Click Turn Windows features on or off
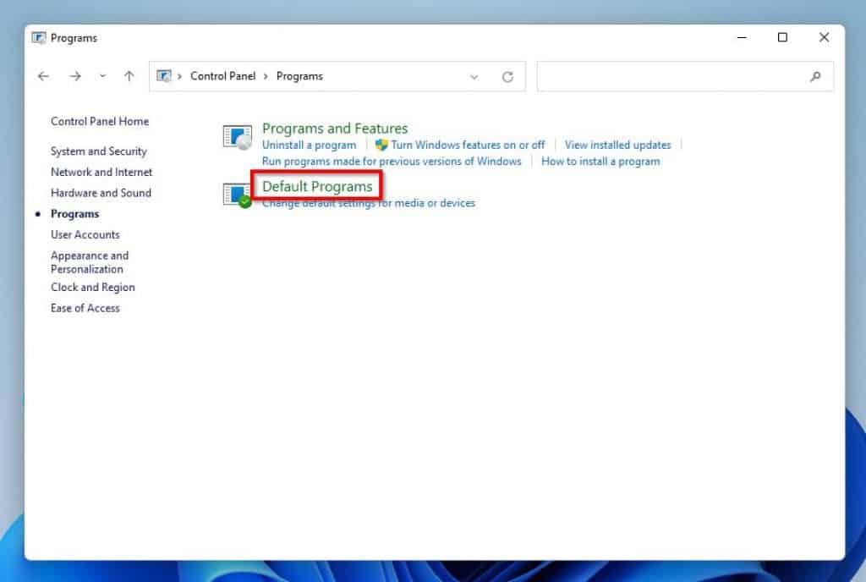Image resolution: width=866 pixels, height=582 pixels. tap(468, 145)
